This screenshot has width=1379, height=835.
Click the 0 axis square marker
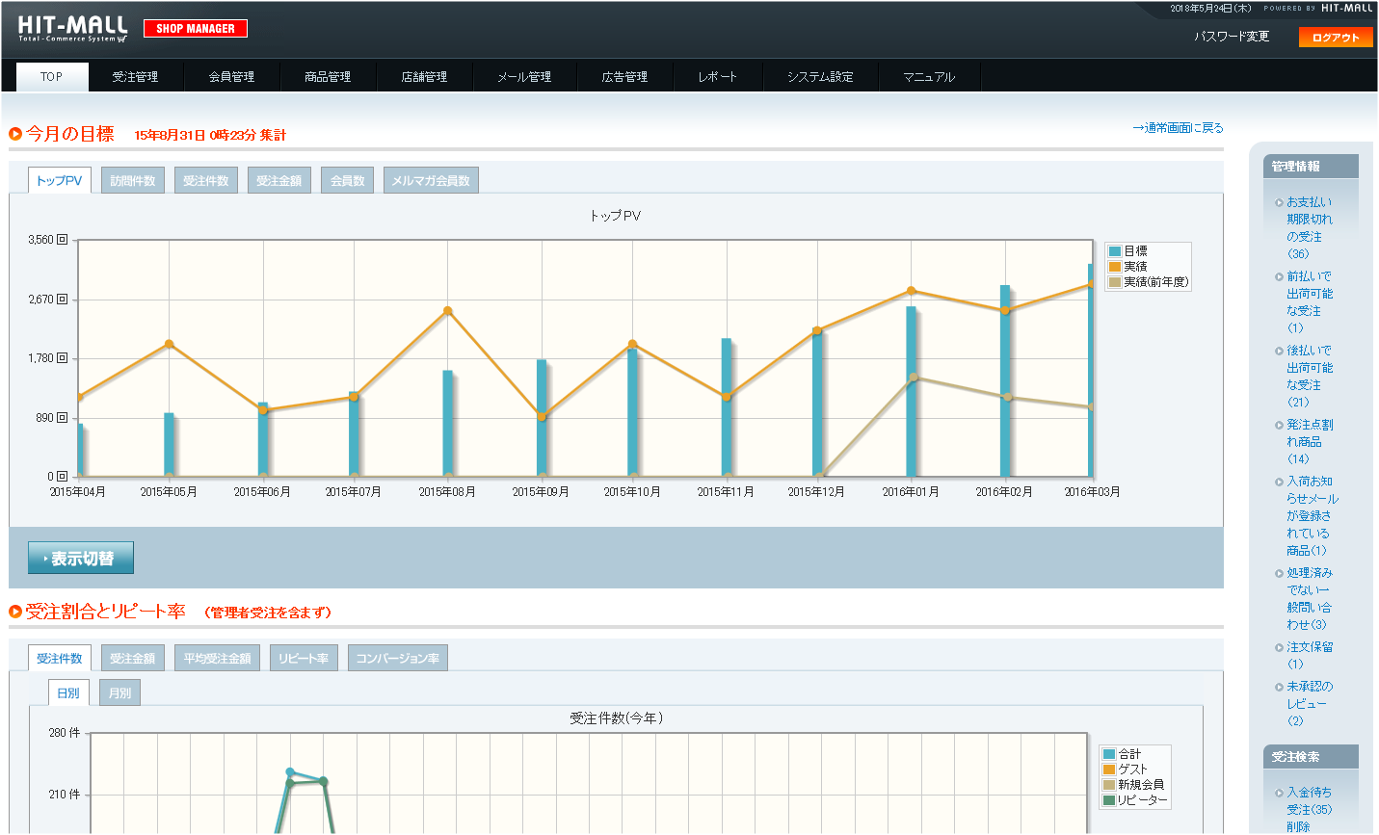pyautogui.click(x=63, y=477)
